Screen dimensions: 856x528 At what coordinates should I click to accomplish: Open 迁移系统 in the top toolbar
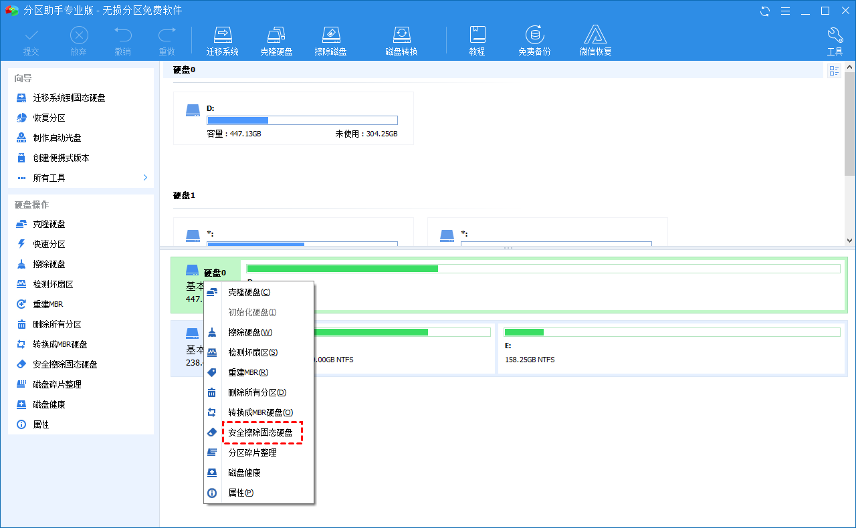(x=223, y=41)
